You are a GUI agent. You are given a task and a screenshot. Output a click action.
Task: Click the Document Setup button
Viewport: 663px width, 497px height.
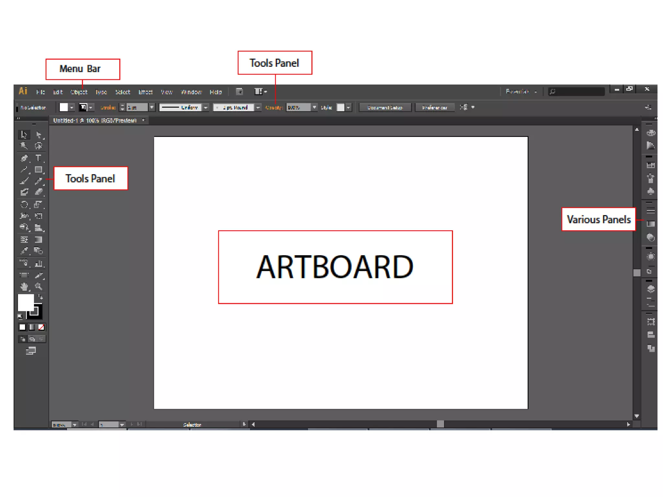pos(385,107)
